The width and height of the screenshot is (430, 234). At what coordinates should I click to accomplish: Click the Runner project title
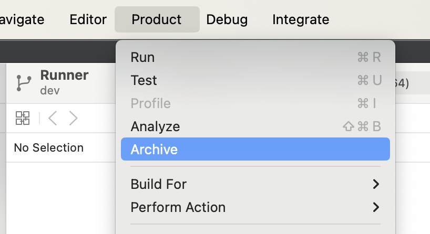click(64, 75)
